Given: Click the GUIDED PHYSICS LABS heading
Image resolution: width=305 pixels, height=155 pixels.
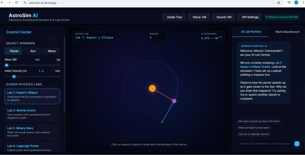Looking at the screenshot, I should coord(24,84).
